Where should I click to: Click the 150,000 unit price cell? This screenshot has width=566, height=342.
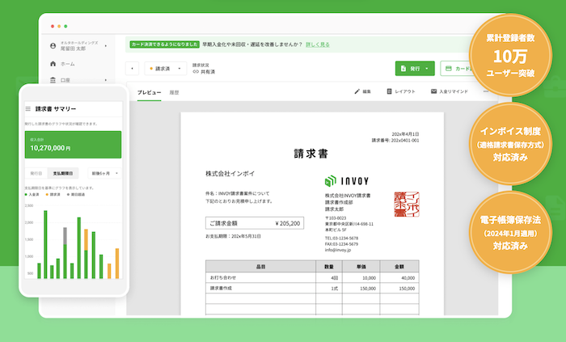point(361,289)
